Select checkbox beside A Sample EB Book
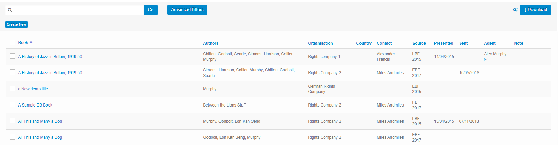 click(x=12, y=104)
